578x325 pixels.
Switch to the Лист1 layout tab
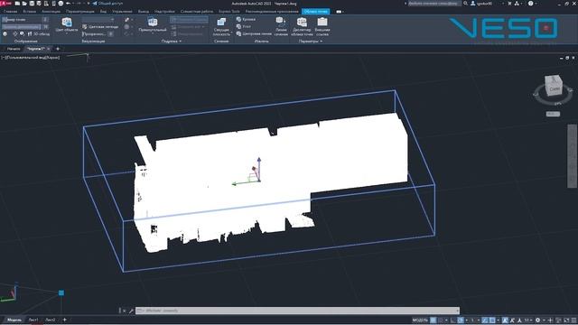[33, 320]
